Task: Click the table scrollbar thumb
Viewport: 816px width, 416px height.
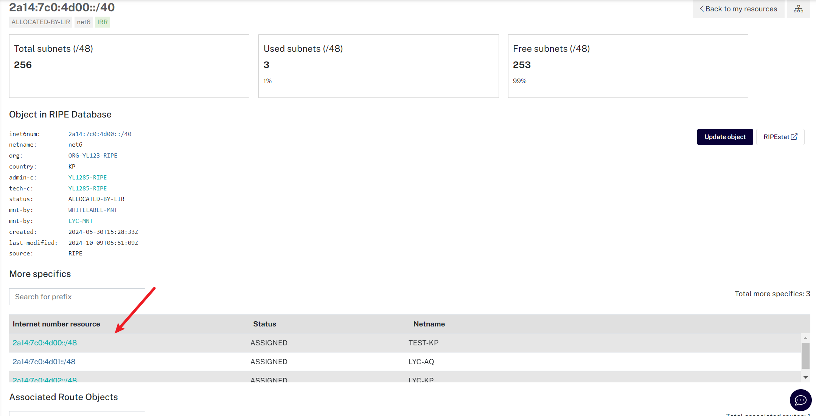Action: (805, 355)
